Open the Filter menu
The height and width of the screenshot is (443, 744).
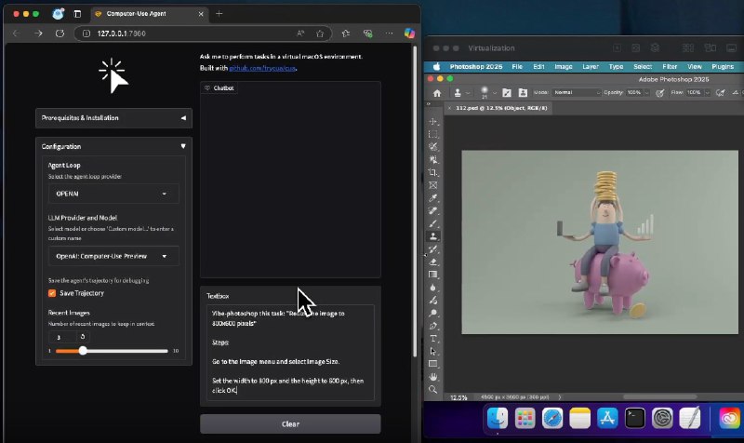point(670,67)
